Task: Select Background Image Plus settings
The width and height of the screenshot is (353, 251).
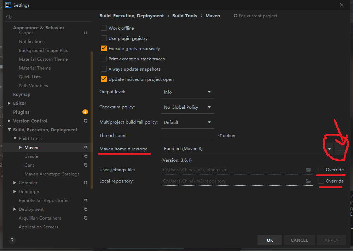Action: (43, 50)
